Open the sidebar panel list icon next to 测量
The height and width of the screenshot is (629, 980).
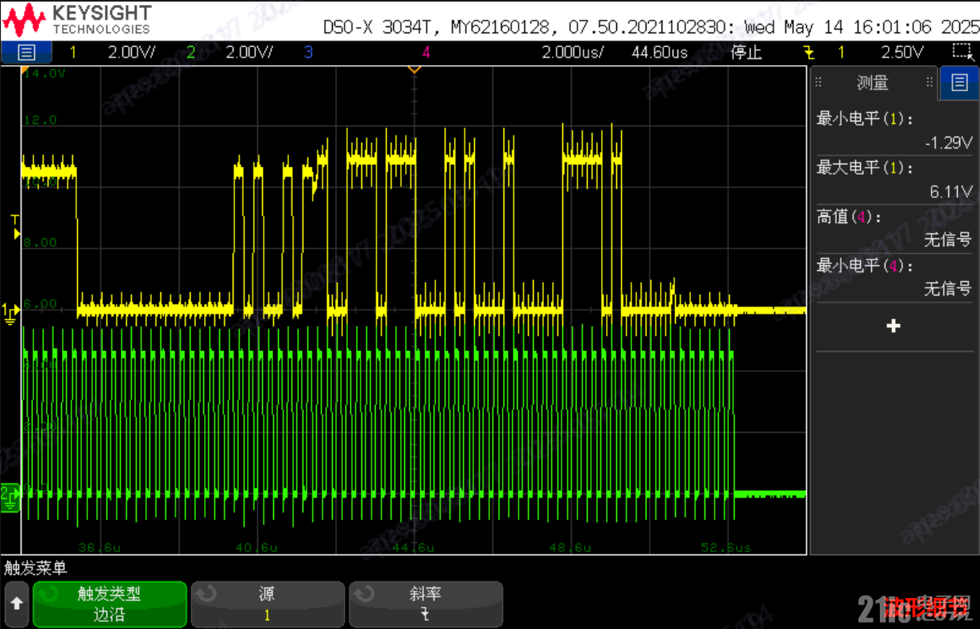click(x=959, y=83)
